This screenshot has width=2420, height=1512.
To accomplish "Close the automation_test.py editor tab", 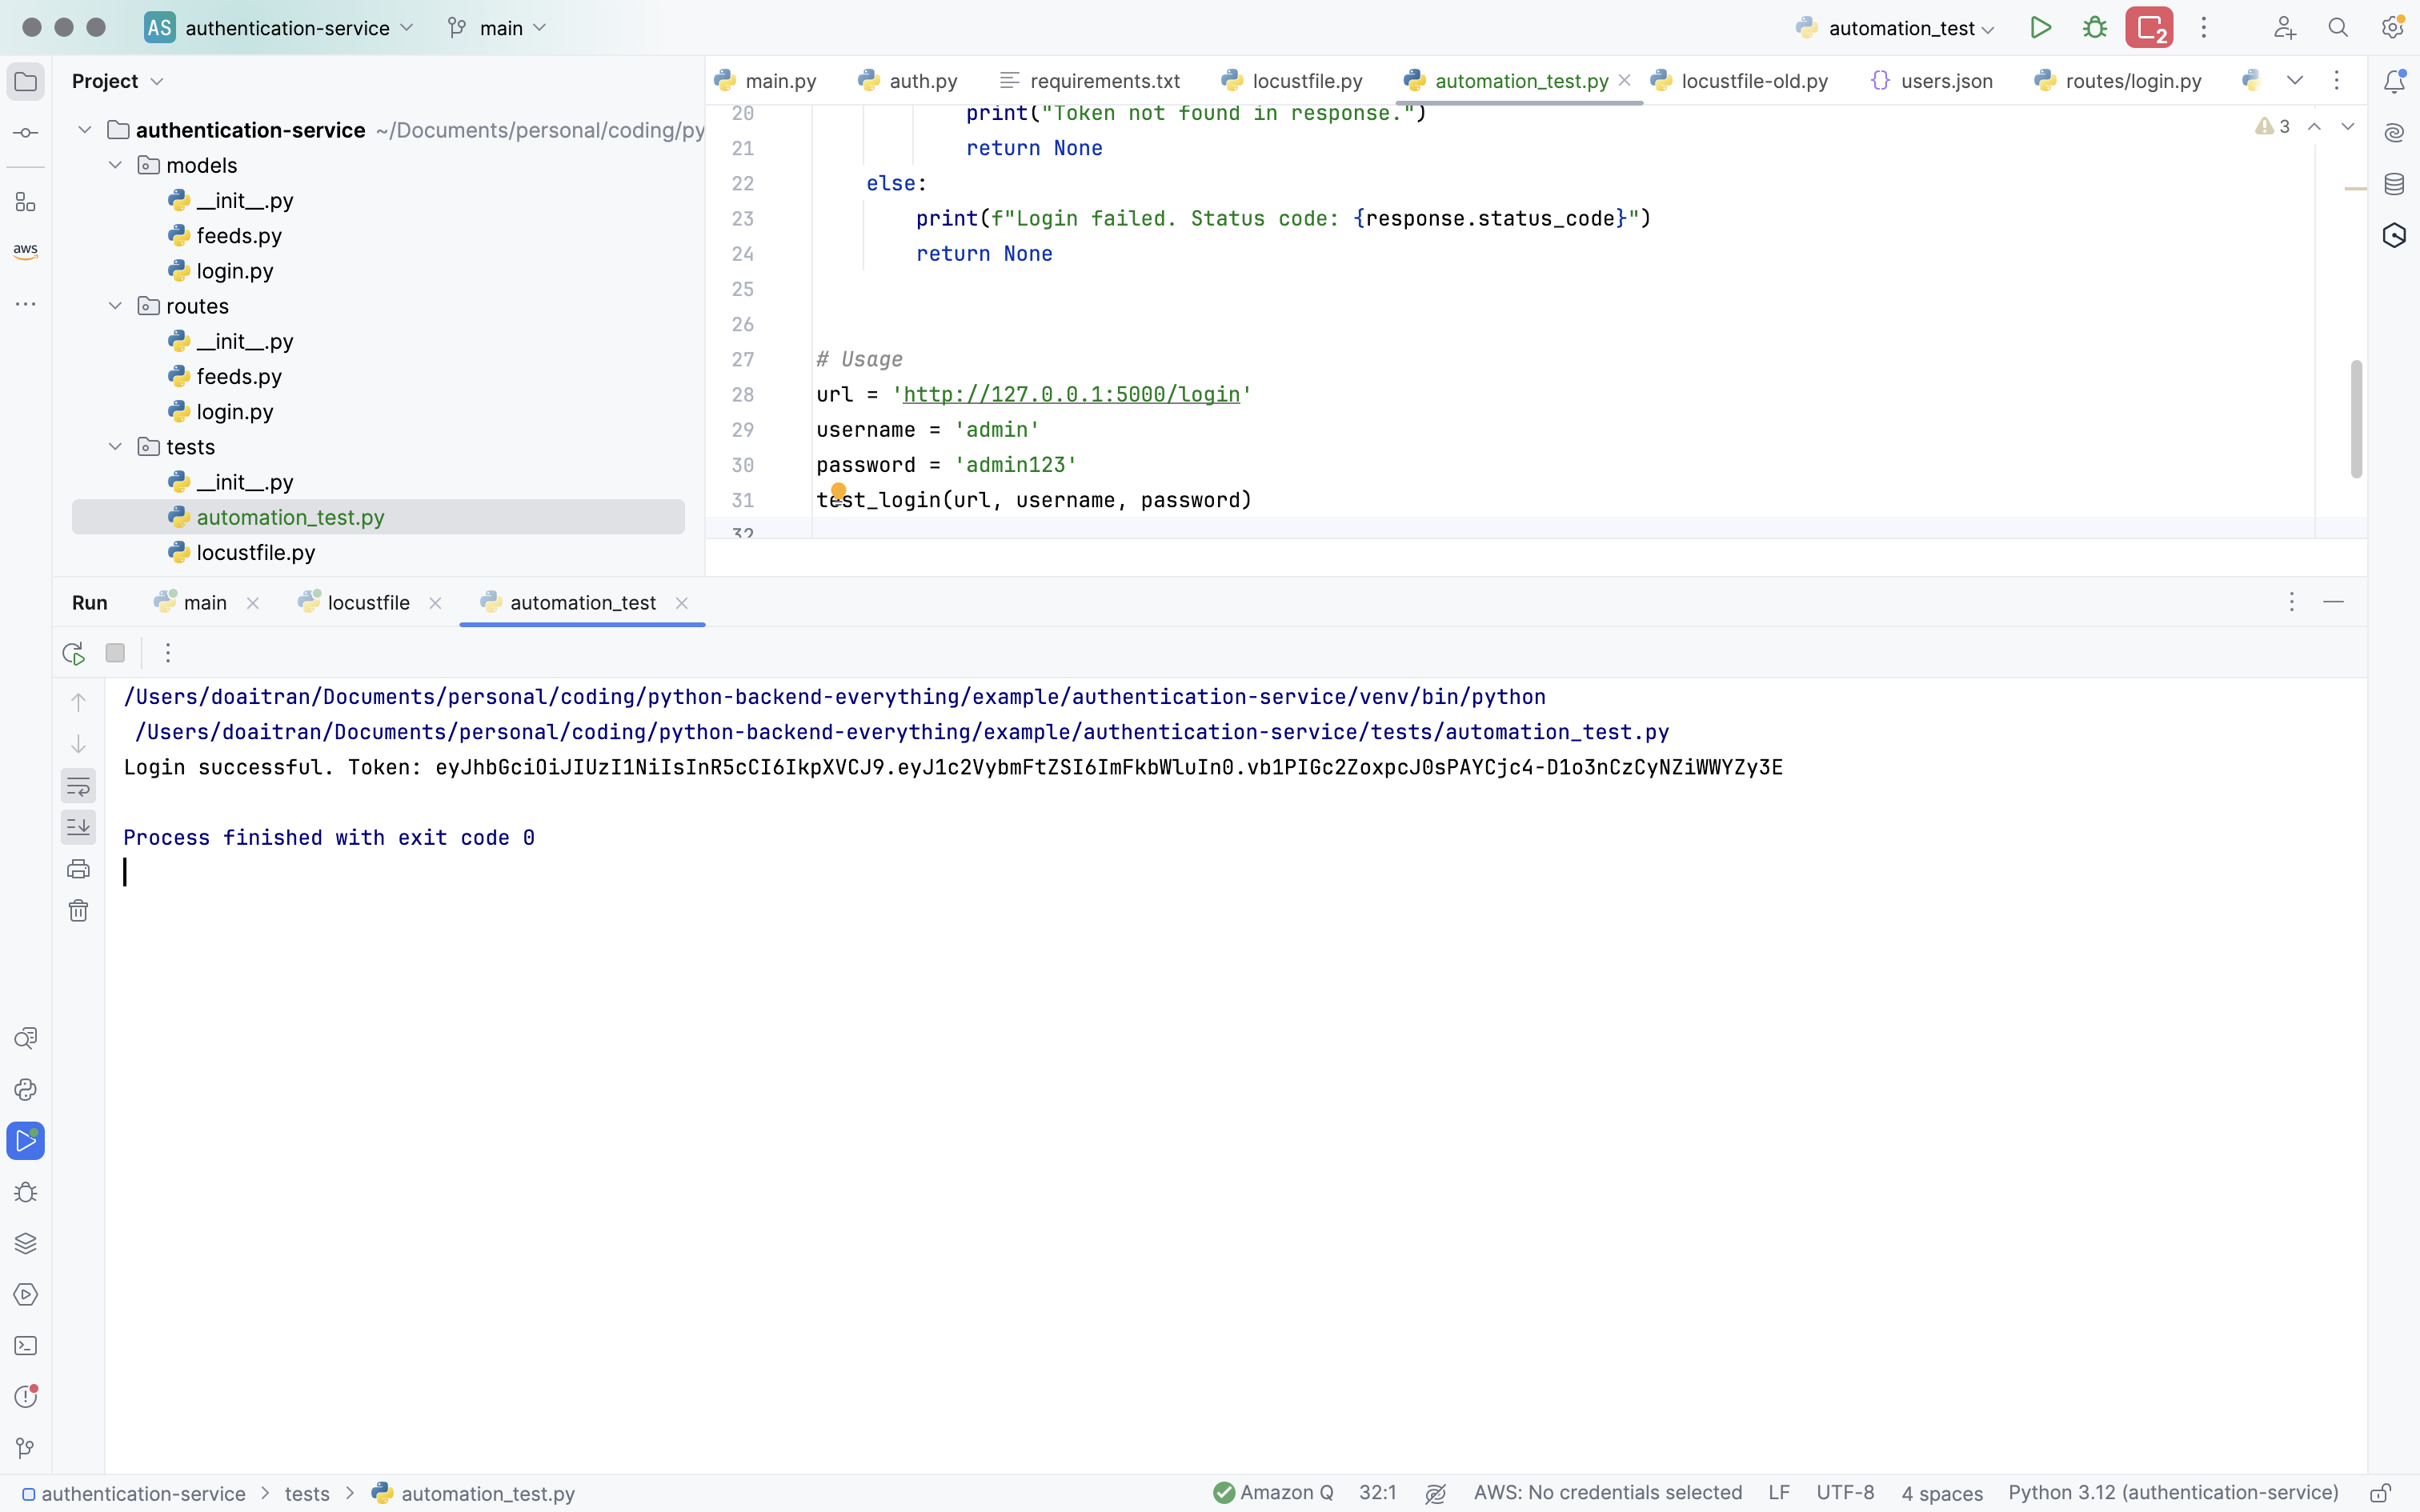I will tap(1625, 81).
